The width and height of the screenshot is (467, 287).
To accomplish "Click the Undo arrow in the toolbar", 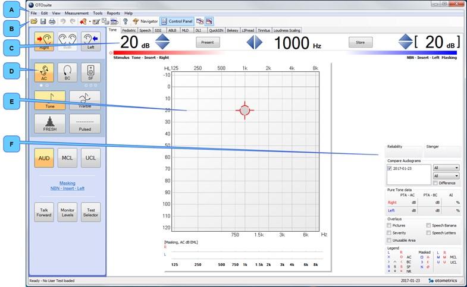I will tap(63, 21).
